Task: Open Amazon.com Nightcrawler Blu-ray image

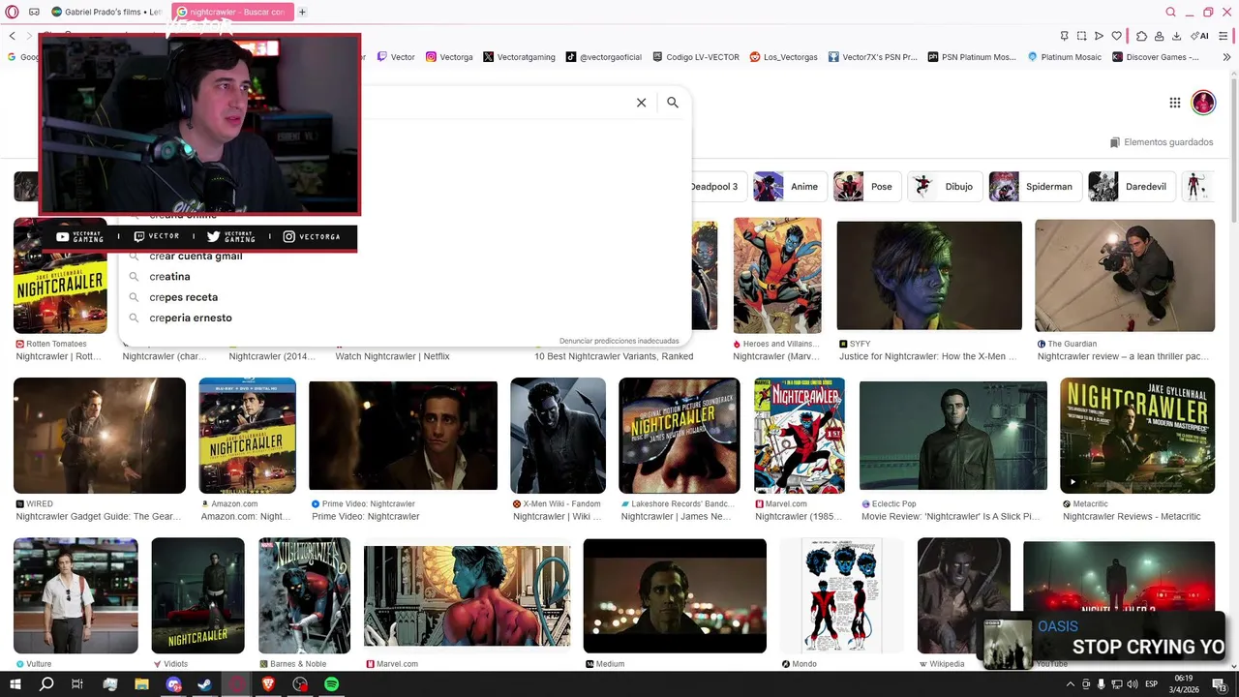Action: (248, 436)
